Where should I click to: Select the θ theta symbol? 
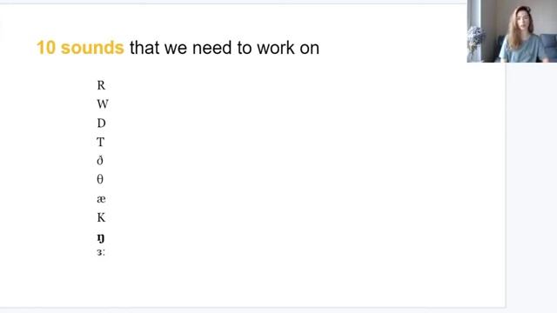pyautogui.click(x=100, y=179)
